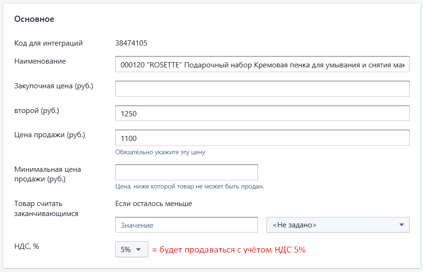The height and width of the screenshot is (272, 423).
Task: Click the Наименование label
Action: [40, 61]
